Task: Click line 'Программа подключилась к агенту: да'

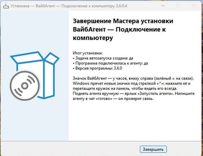Action: (x=112, y=63)
